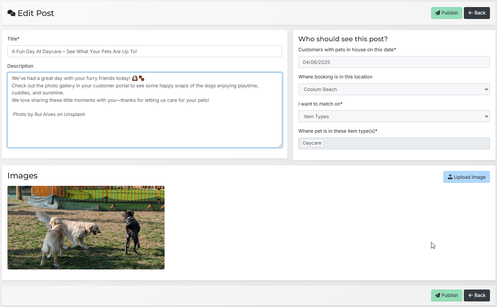This screenshot has height=307, width=497.
Task: Click the Images section heading
Action: pyautogui.click(x=22, y=175)
